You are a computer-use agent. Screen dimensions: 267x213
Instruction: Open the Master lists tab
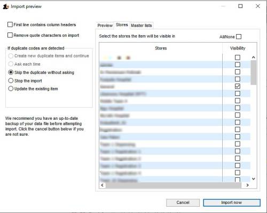[x=142, y=26]
